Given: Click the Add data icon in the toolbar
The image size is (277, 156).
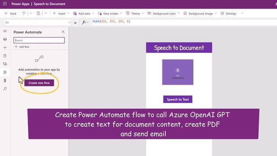Looking at the screenshot, I should [75, 13].
